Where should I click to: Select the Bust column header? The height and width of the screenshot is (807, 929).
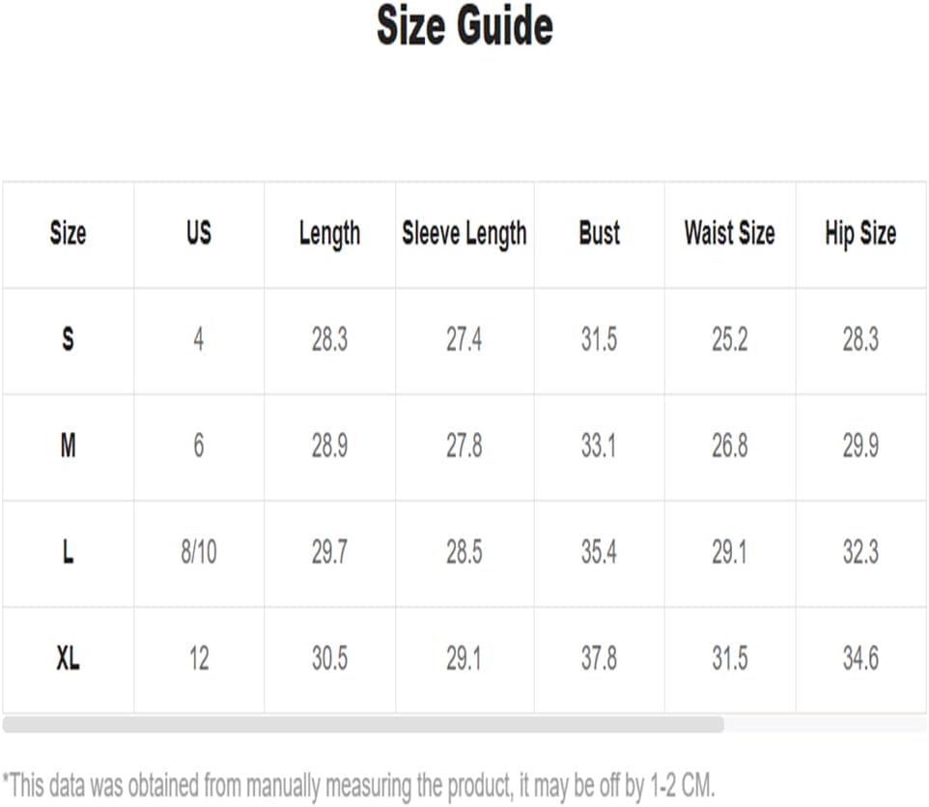(x=599, y=232)
